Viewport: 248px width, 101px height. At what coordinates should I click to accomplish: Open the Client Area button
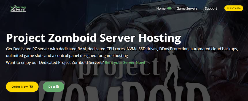tap(234, 8)
